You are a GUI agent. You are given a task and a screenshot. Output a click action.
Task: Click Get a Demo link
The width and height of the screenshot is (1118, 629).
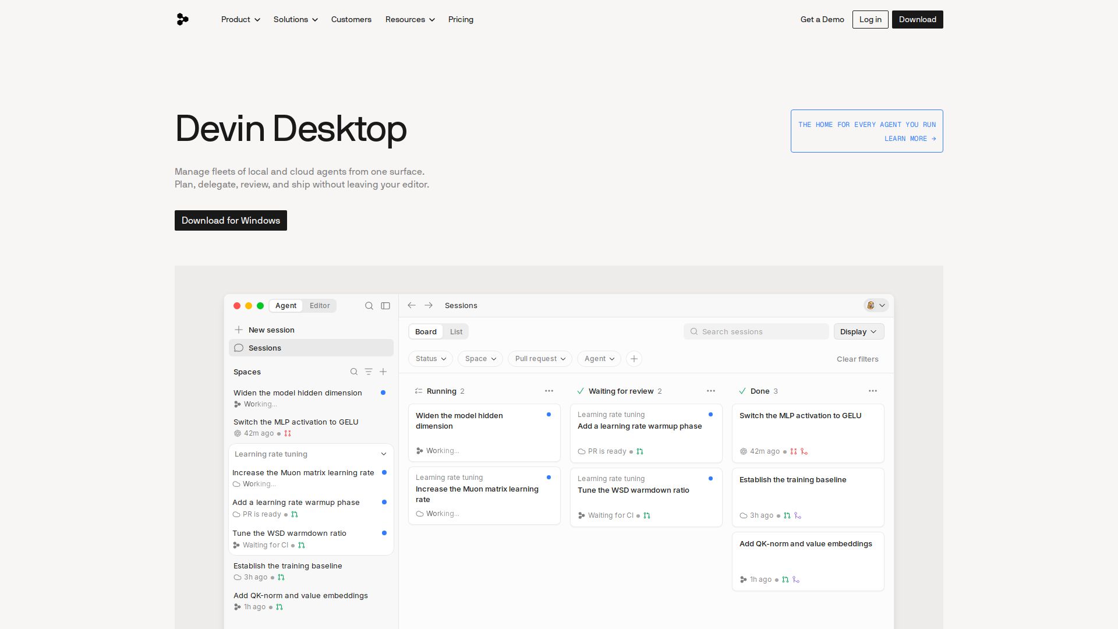pos(822,19)
